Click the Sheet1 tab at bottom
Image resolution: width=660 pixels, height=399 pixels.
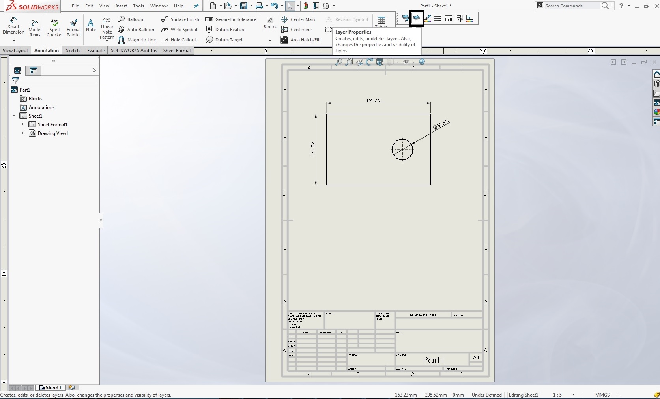51,388
